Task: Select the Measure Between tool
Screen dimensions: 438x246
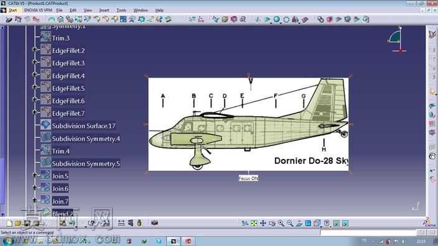Action: click(121, 223)
